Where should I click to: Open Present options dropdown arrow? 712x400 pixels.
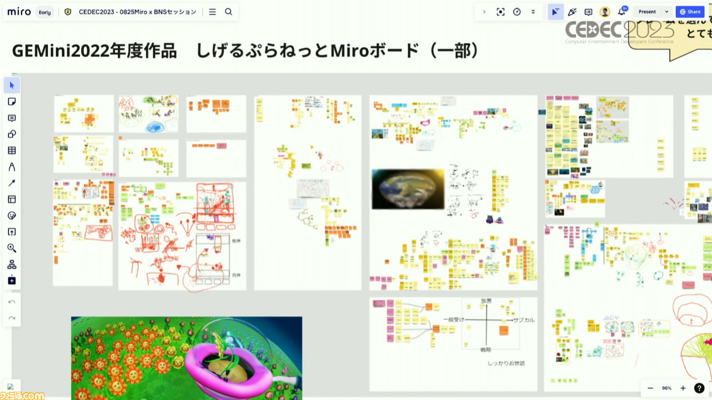click(666, 12)
